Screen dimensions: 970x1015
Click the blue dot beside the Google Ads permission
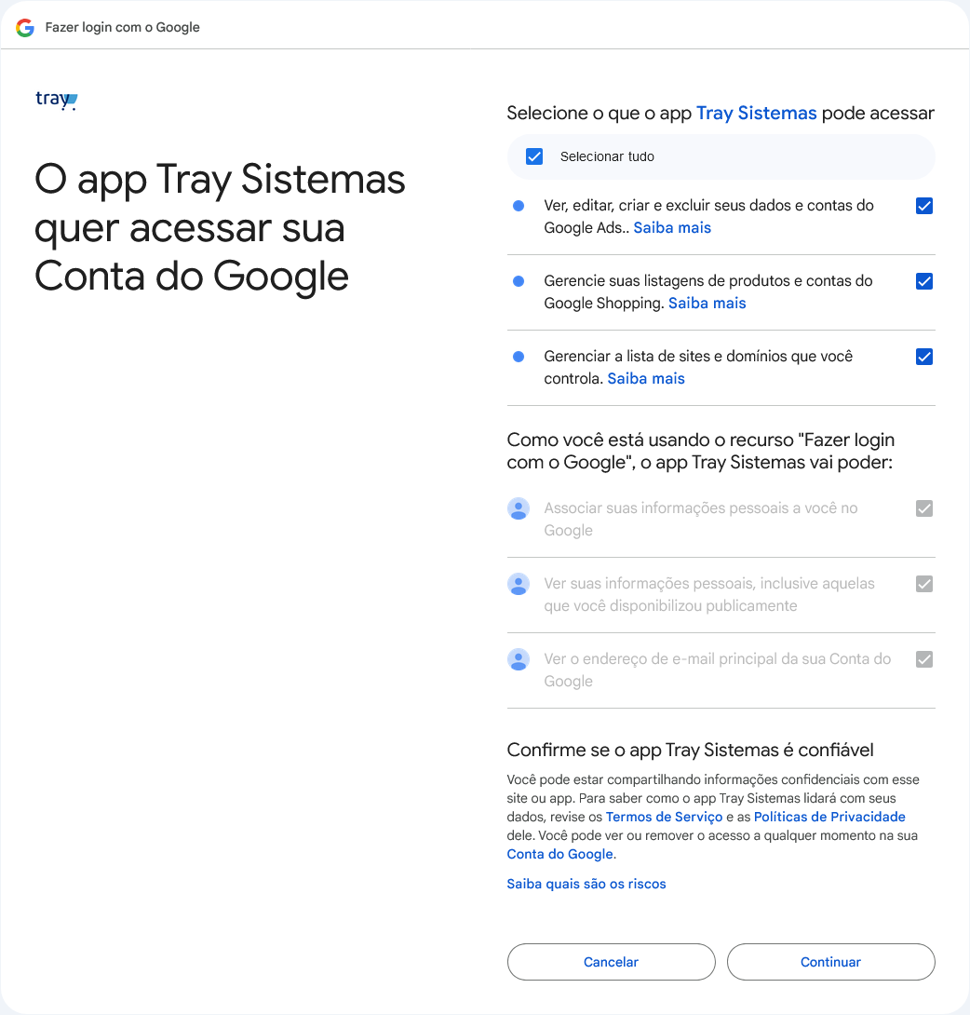519,206
